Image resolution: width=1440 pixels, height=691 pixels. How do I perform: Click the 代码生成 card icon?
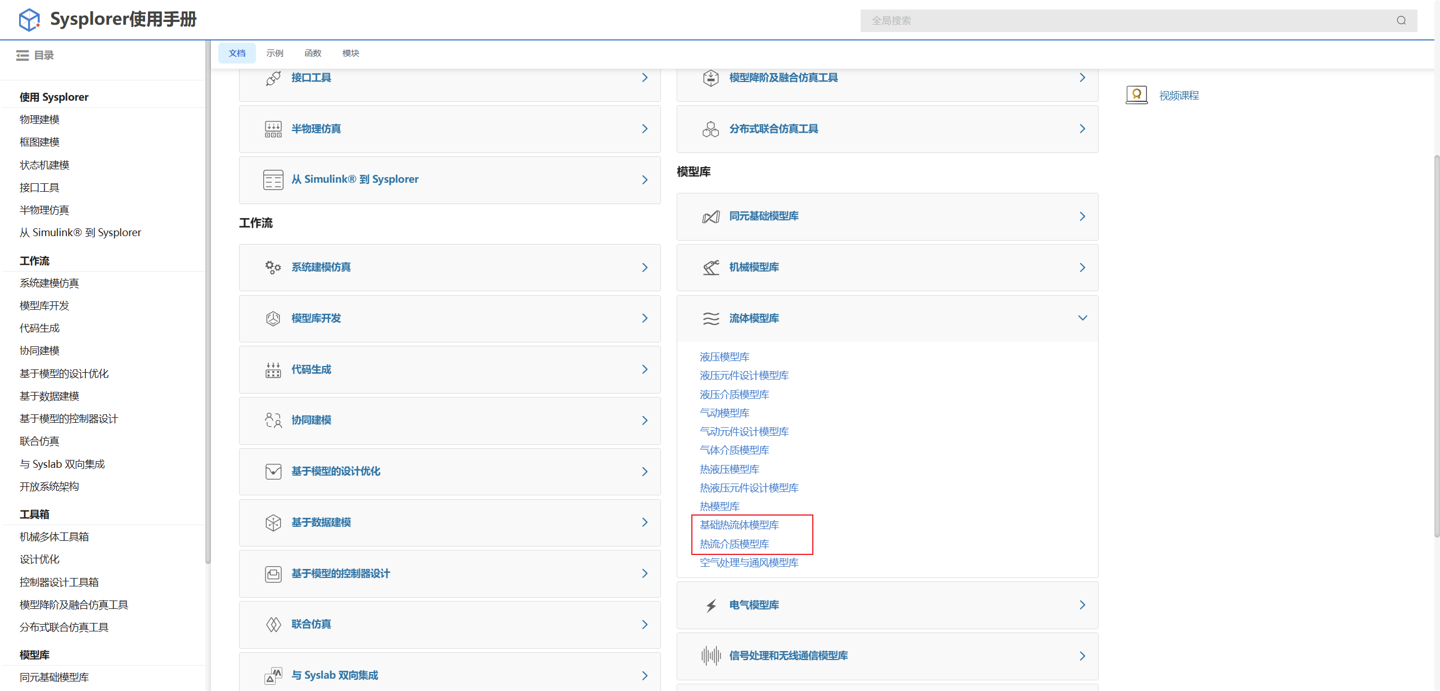point(273,370)
